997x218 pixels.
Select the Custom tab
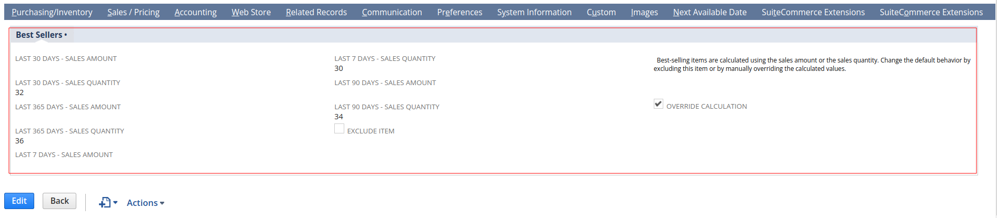[601, 12]
